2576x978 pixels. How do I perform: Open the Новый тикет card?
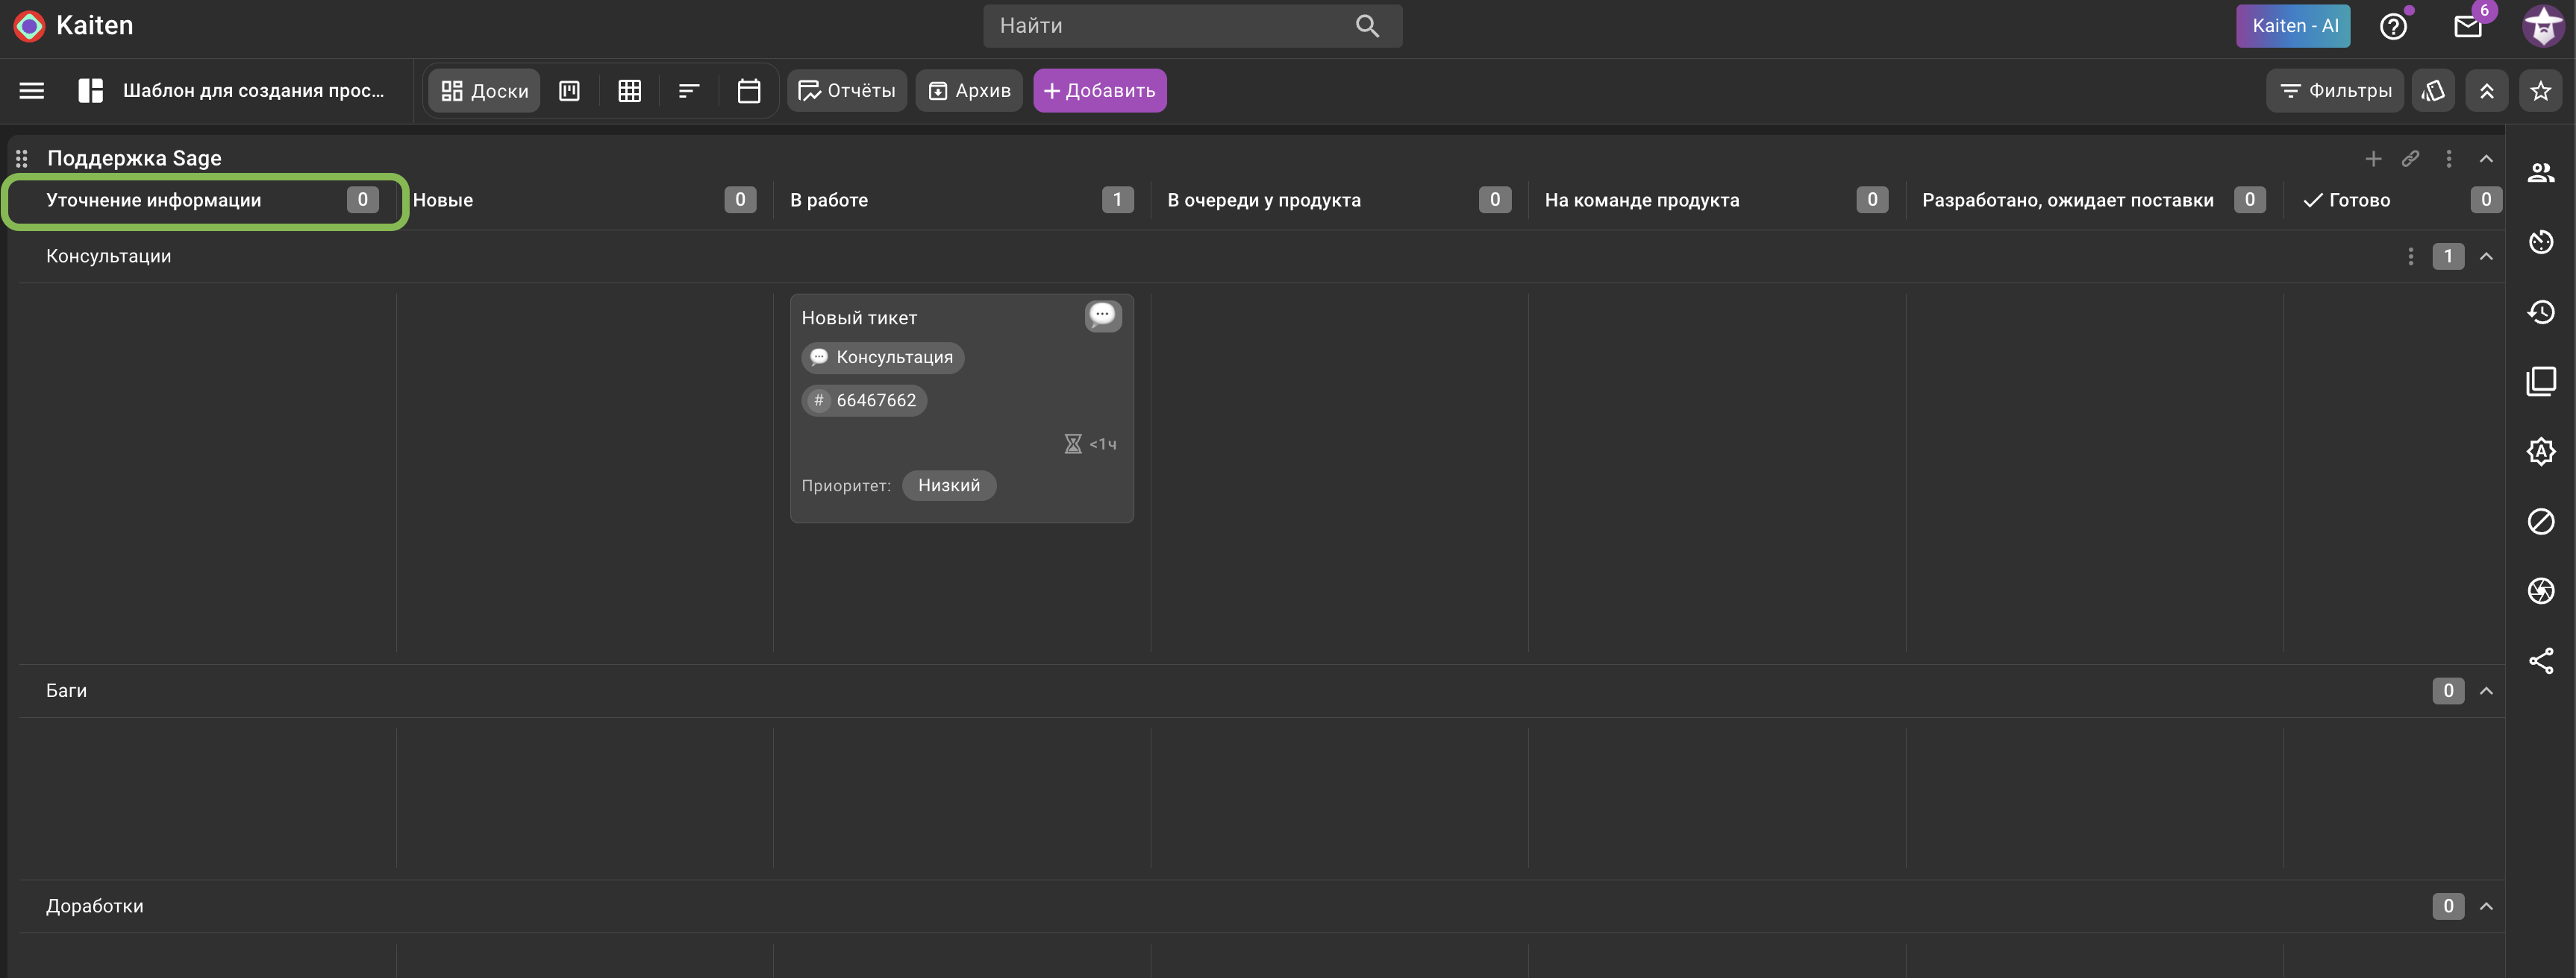962,408
